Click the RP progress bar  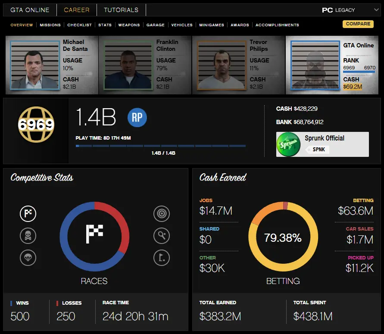pyautogui.click(x=161, y=146)
